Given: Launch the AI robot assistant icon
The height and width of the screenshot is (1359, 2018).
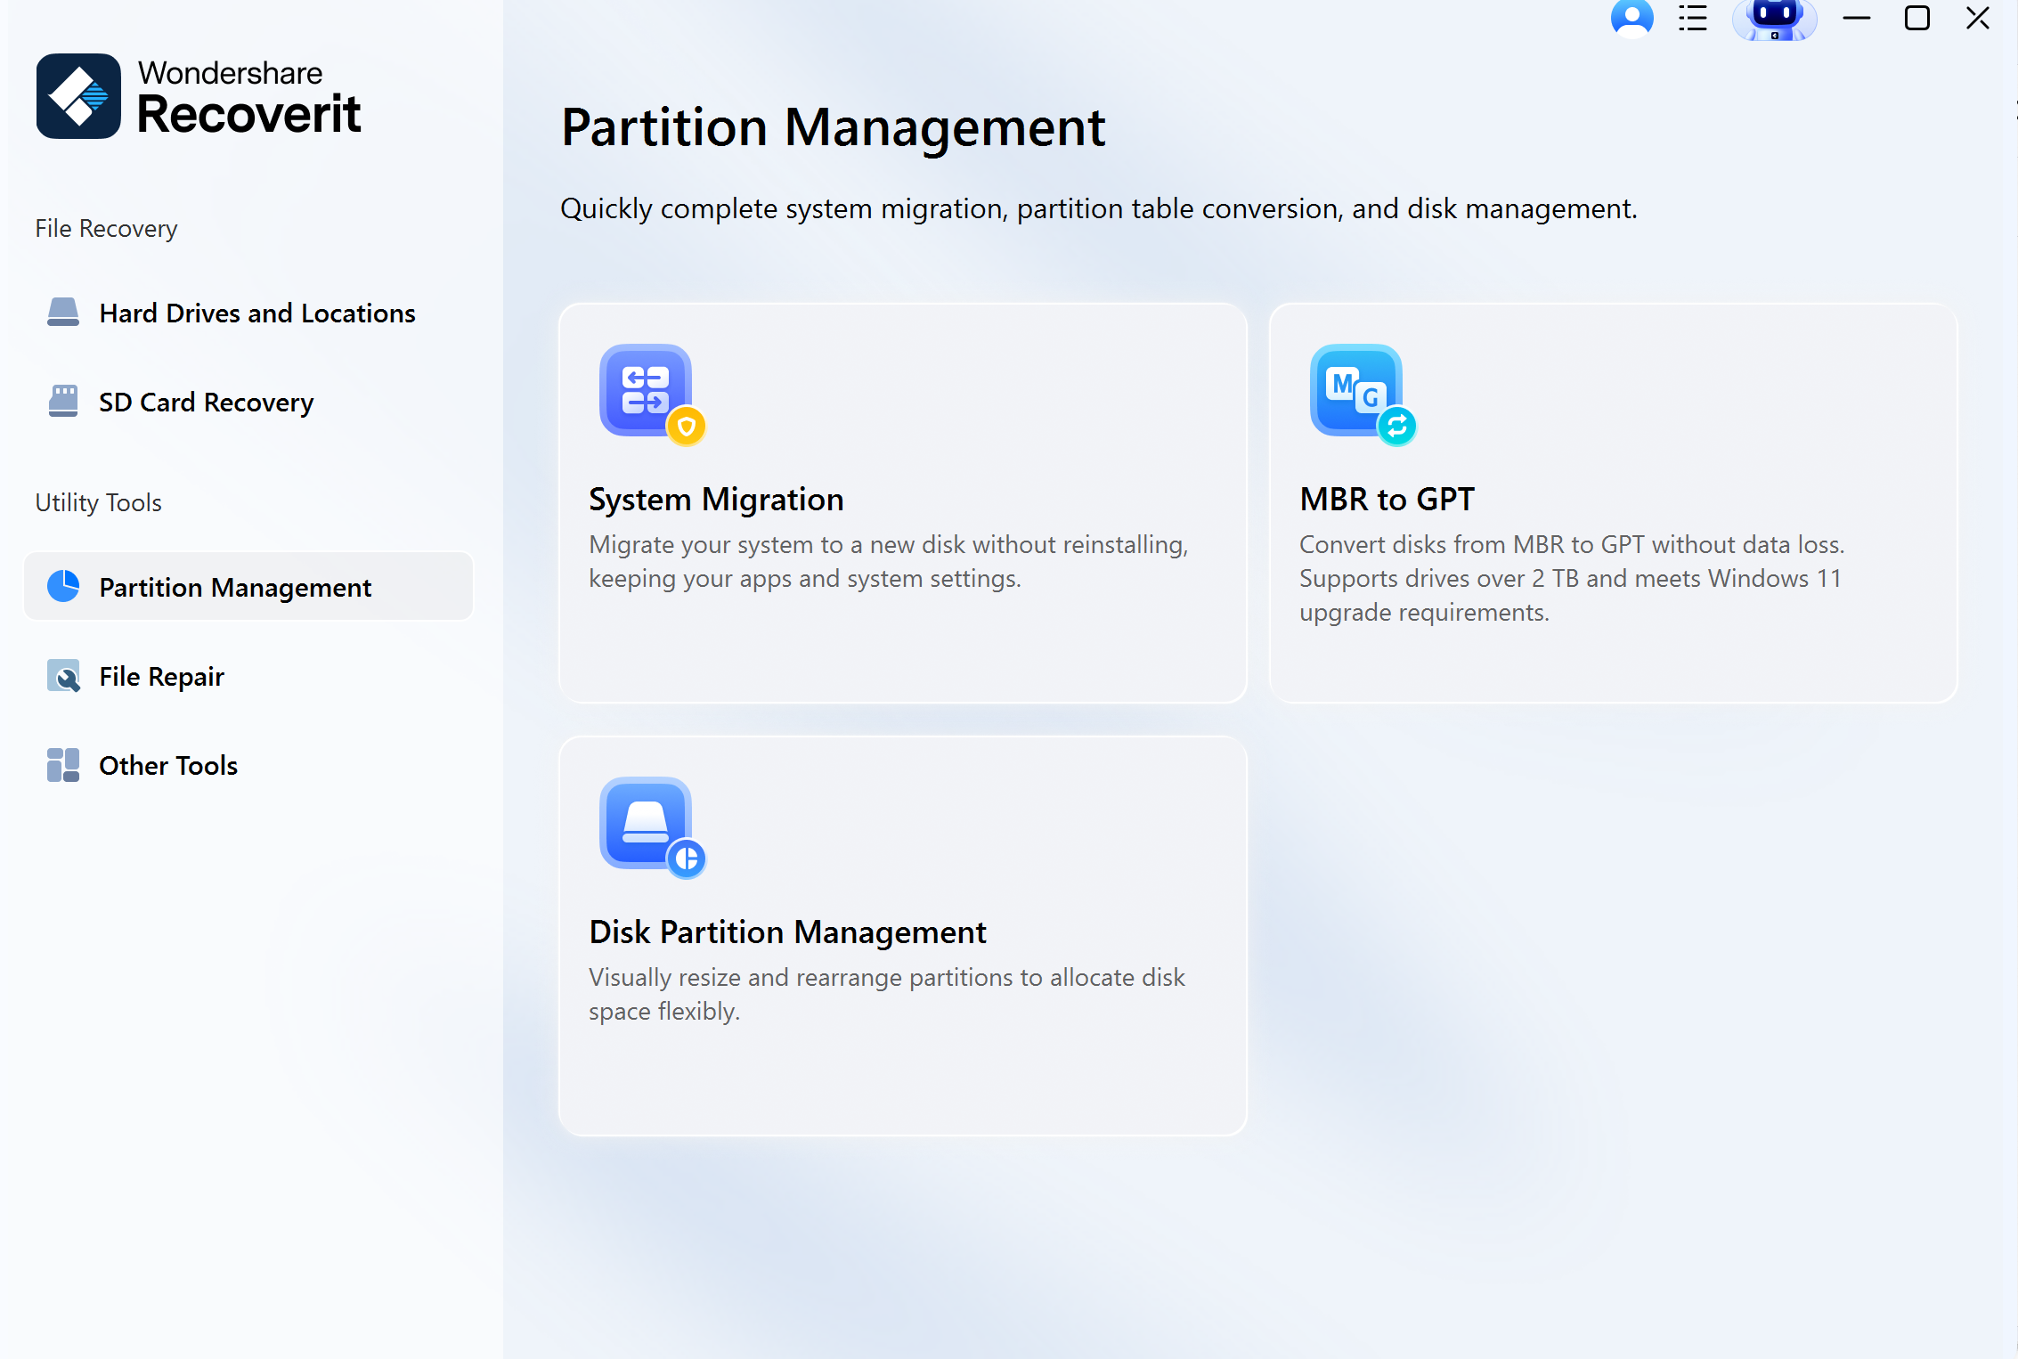Looking at the screenshot, I should [x=1774, y=20].
